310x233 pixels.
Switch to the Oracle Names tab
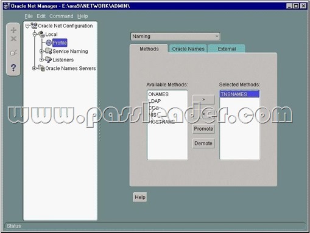(188, 49)
